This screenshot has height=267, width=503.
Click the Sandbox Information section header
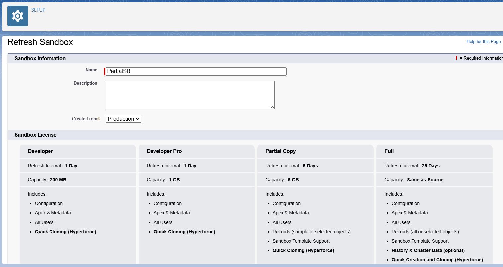click(x=40, y=58)
